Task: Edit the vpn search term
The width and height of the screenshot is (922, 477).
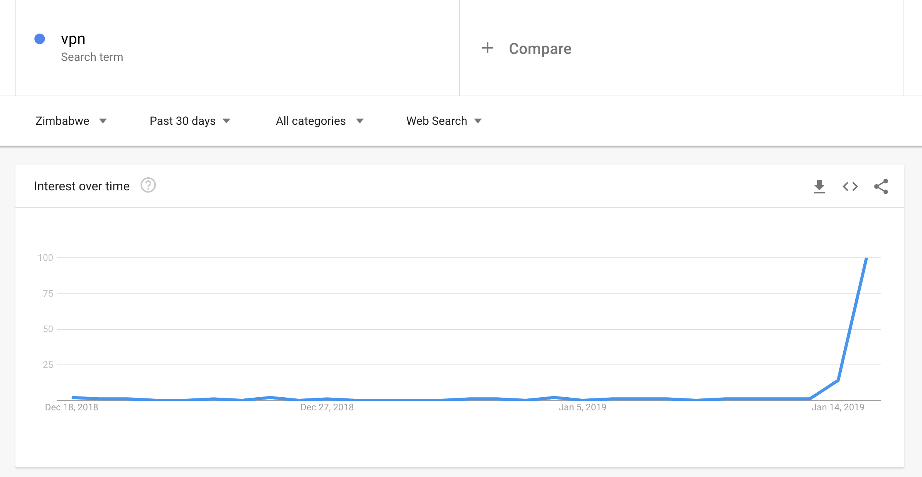Action: click(x=73, y=39)
